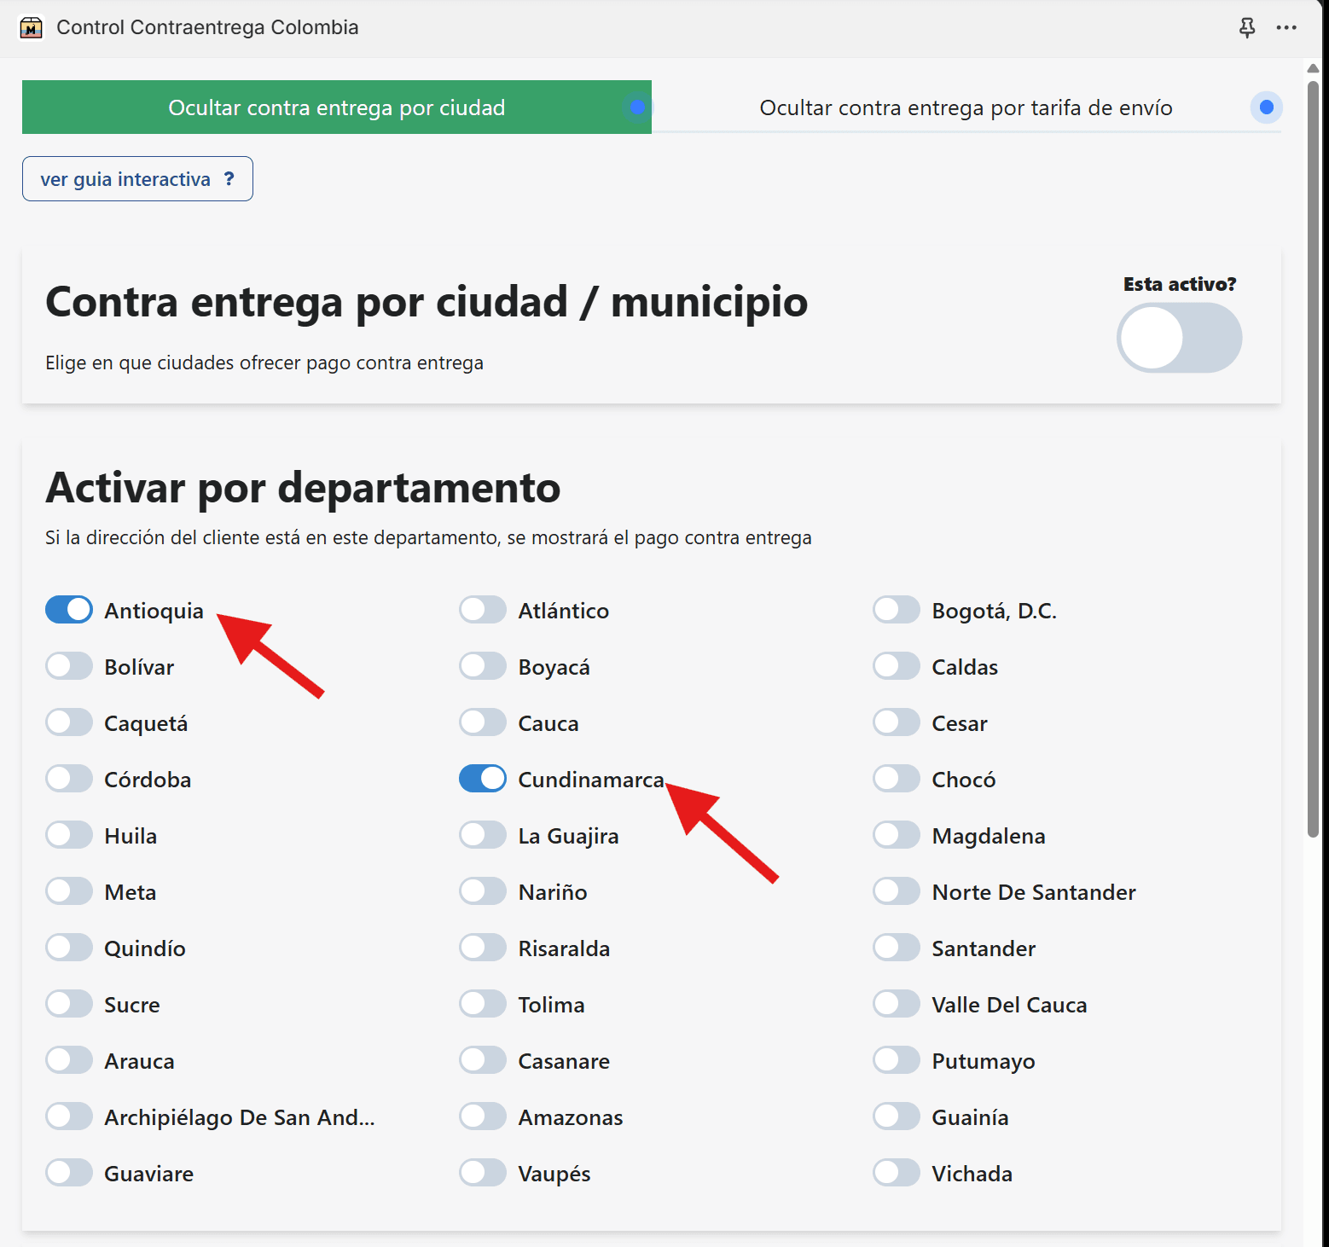
Task: Click the scrollbar up arrow
Action: click(1313, 68)
